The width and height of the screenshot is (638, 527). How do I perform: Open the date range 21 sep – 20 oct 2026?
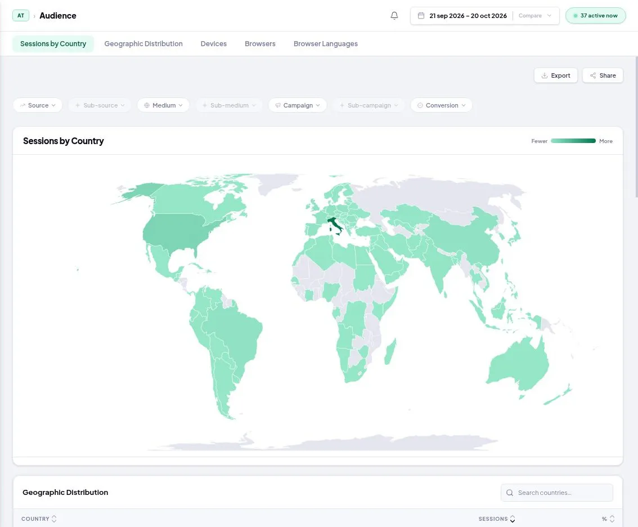click(x=468, y=15)
